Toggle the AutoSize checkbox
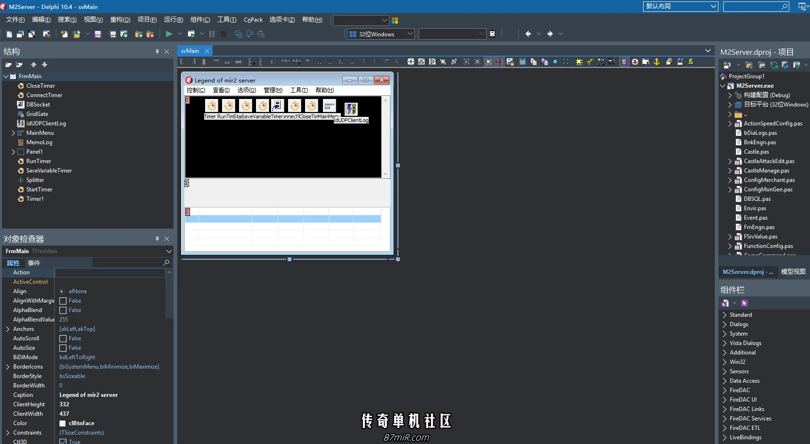Screen dimensions: 810x444 click(63, 348)
